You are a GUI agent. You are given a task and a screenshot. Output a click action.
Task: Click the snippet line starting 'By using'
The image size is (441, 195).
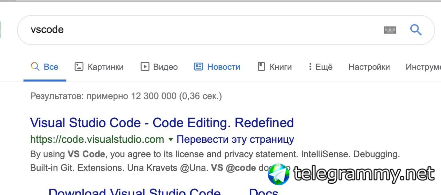(x=215, y=154)
